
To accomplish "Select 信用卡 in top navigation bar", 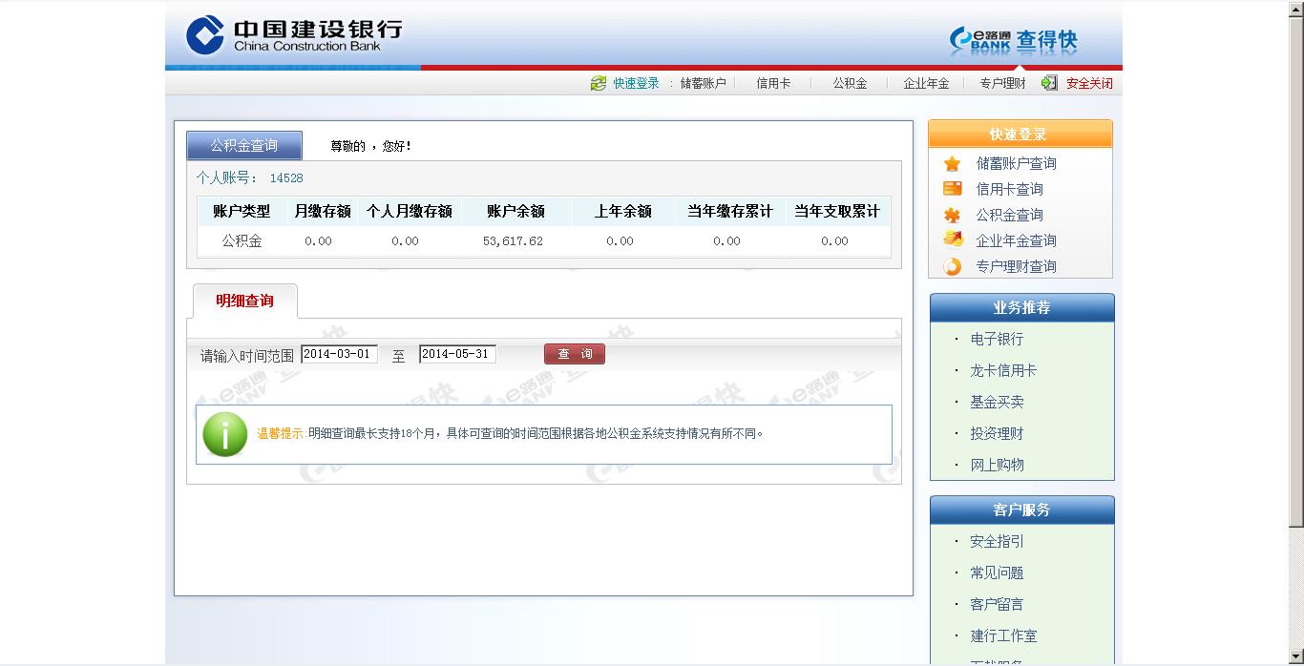I will 773,83.
